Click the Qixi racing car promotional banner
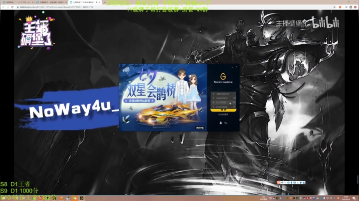359x201 pixels. pyautogui.click(x=163, y=98)
